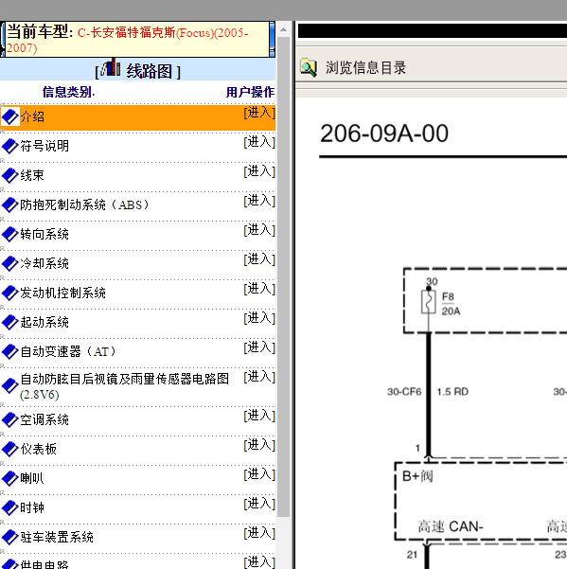Open [进入] for 发动机控制系统 row
567x569 pixels.
click(259, 289)
